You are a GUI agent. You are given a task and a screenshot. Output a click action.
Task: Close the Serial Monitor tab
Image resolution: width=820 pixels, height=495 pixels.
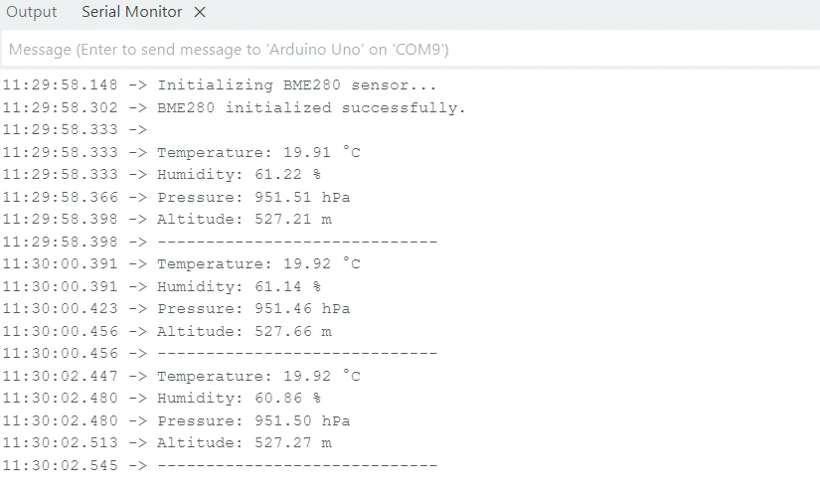tap(200, 13)
